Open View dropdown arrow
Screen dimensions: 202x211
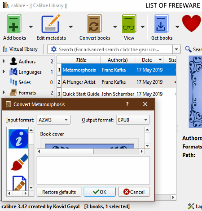tap(143, 27)
